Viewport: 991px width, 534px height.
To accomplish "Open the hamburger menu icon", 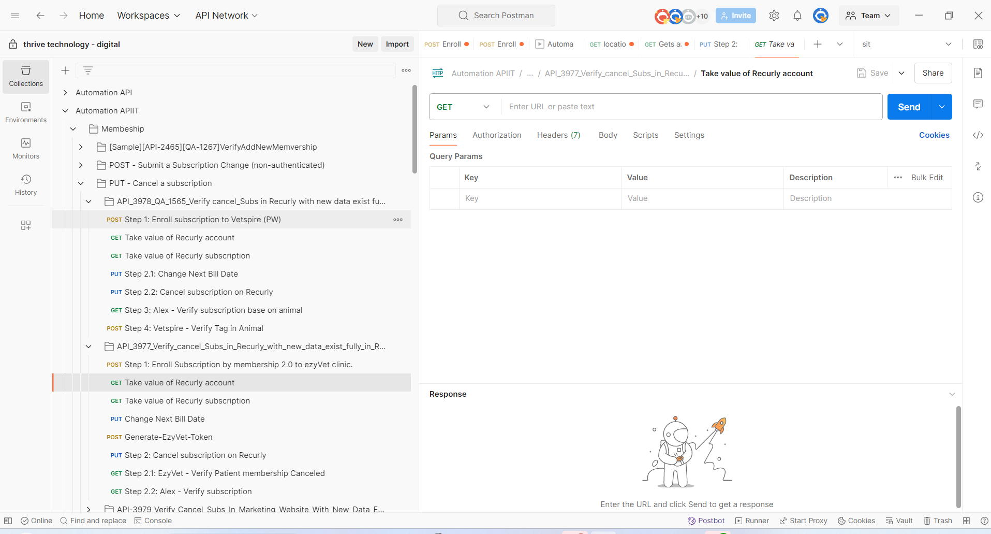I will click(15, 16).
